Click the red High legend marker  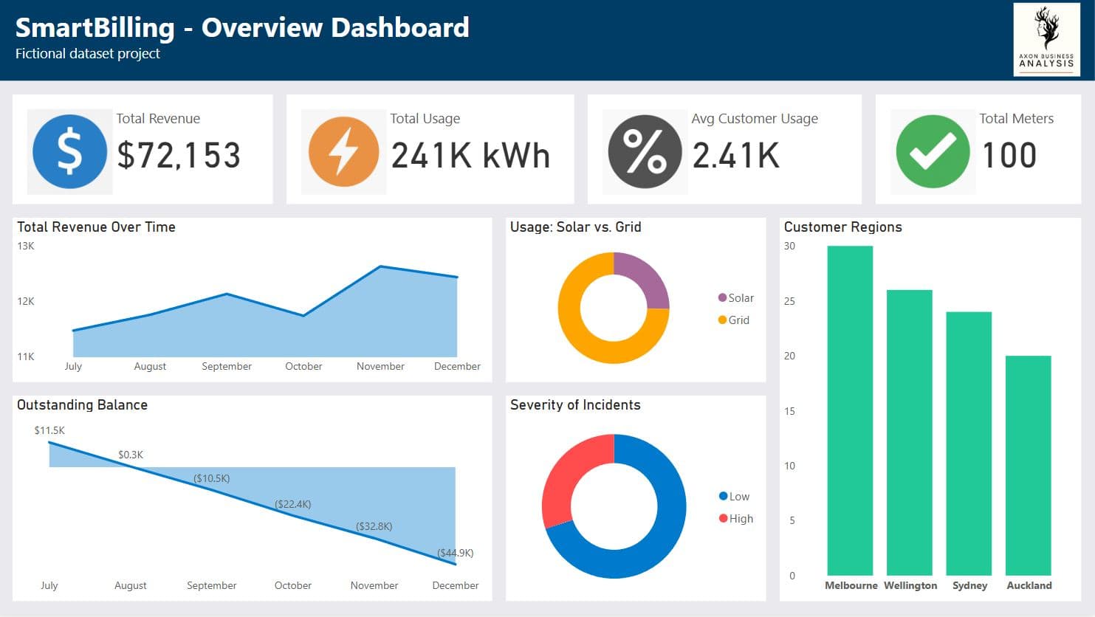[723, 518]
